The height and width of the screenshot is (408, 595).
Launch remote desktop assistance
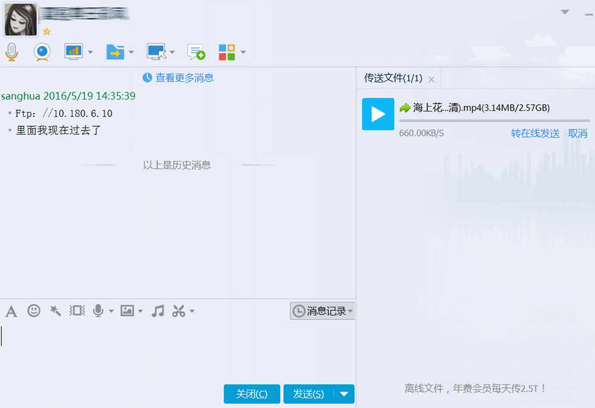156,52
